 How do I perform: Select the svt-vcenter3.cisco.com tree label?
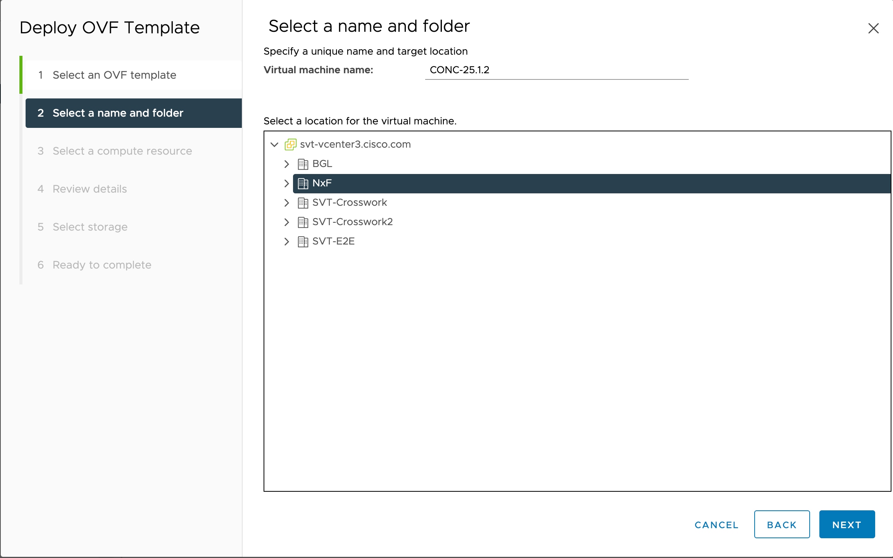click(355, 145)
